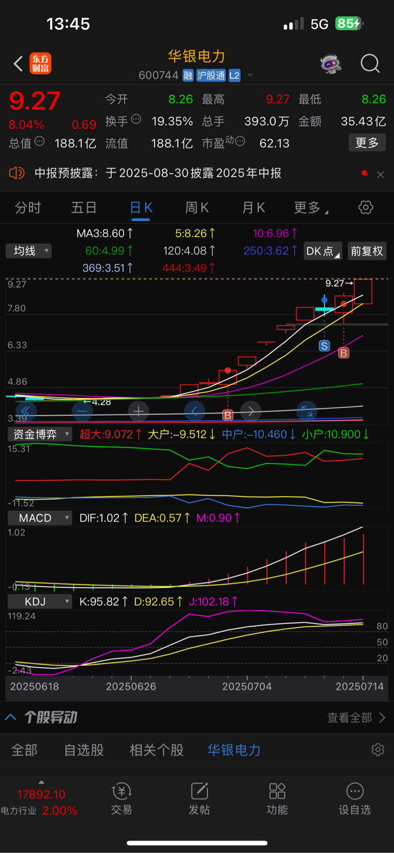Tap the DIF:1.02 MACD value
The height and width of the screenshot is (853, 394).
pos(104,518)
